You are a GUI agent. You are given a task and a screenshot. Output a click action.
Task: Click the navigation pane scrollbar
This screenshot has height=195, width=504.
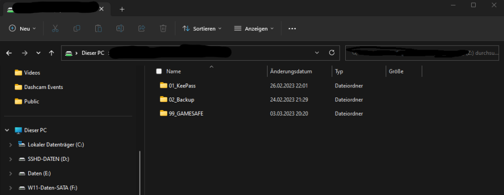pos(140,172)
